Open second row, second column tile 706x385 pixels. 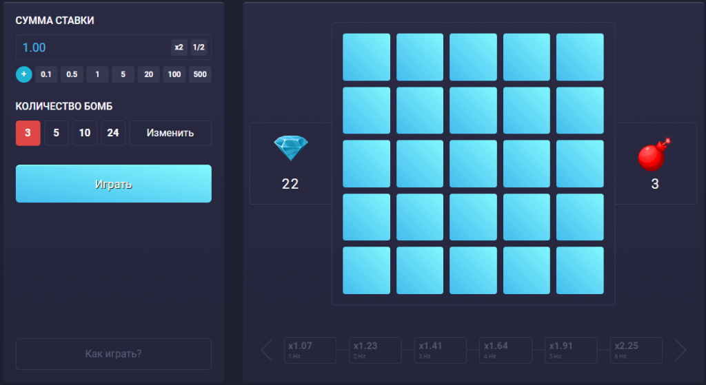point(420,111)
